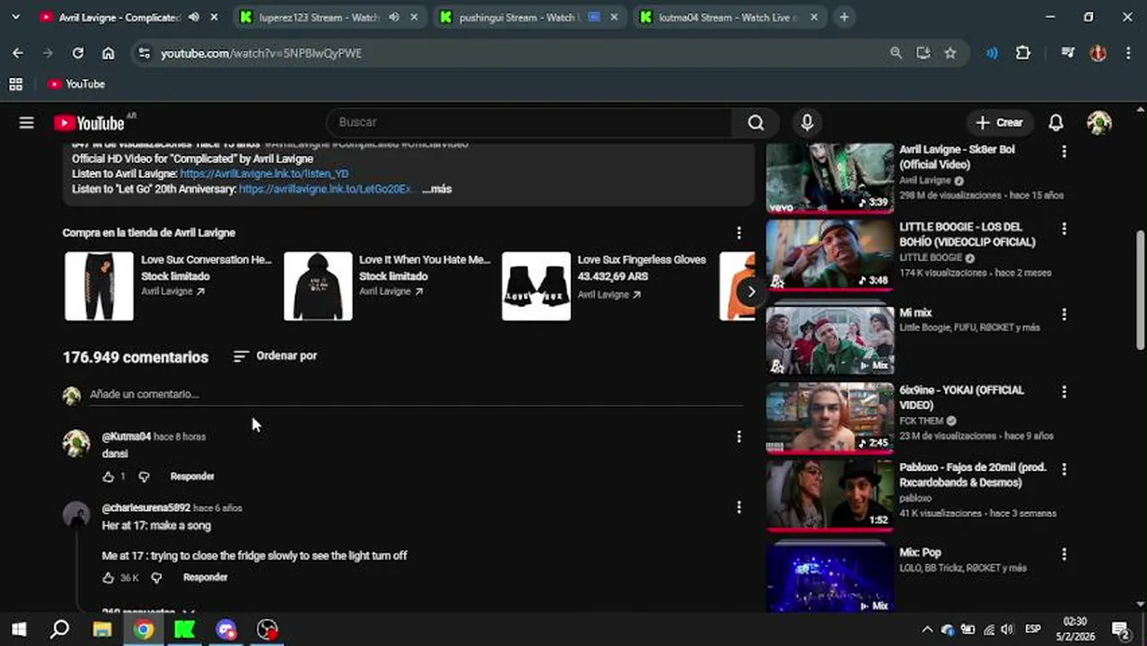Click the Crear button
Image resolution: width=1147 pixels, height=646 pixels.
coord(999,123)
